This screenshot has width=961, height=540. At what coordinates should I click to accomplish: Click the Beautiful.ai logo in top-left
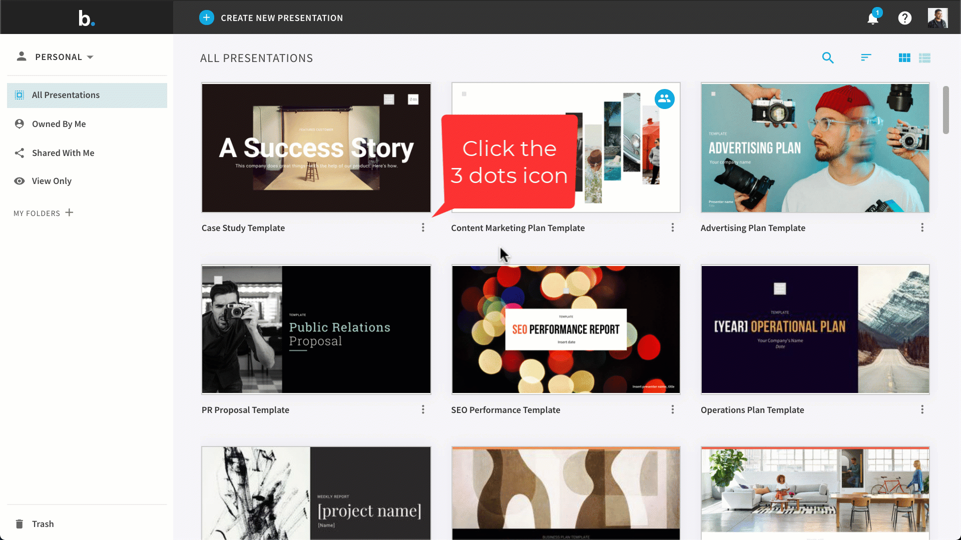coord(87,18)
